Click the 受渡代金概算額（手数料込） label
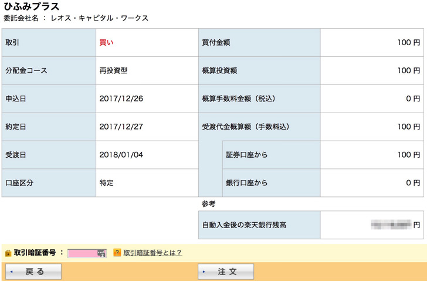427x282 pixels. pos(246,127)
